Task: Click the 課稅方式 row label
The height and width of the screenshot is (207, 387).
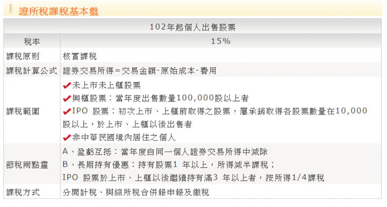Action: tap(23, 192)
